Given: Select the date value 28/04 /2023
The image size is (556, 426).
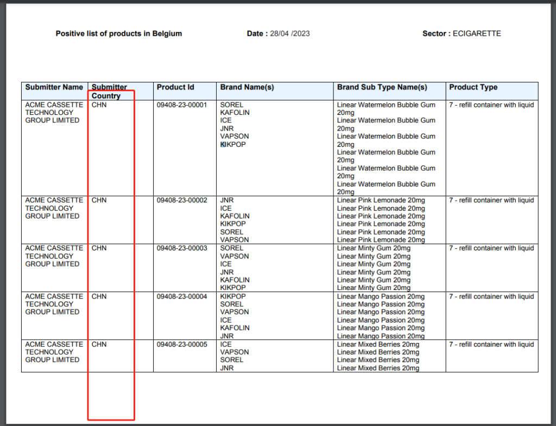Looking at the screenshot, I should (x=290, y=34).
